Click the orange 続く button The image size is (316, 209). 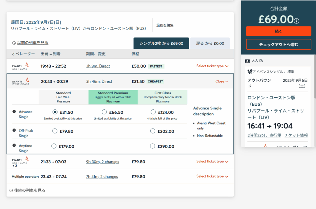pos(279,31)
